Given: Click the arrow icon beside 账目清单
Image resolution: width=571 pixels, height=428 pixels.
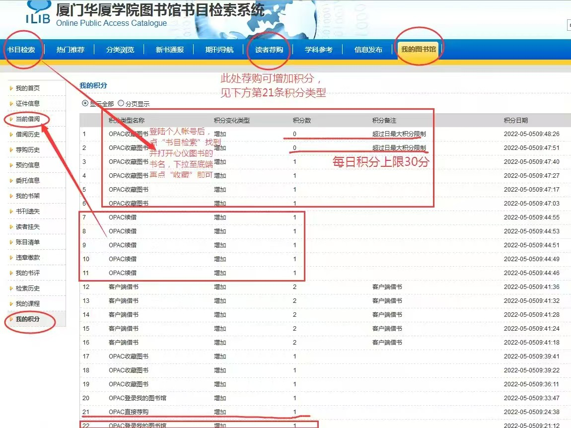Looking at the screenshot, I should (11, 242).
